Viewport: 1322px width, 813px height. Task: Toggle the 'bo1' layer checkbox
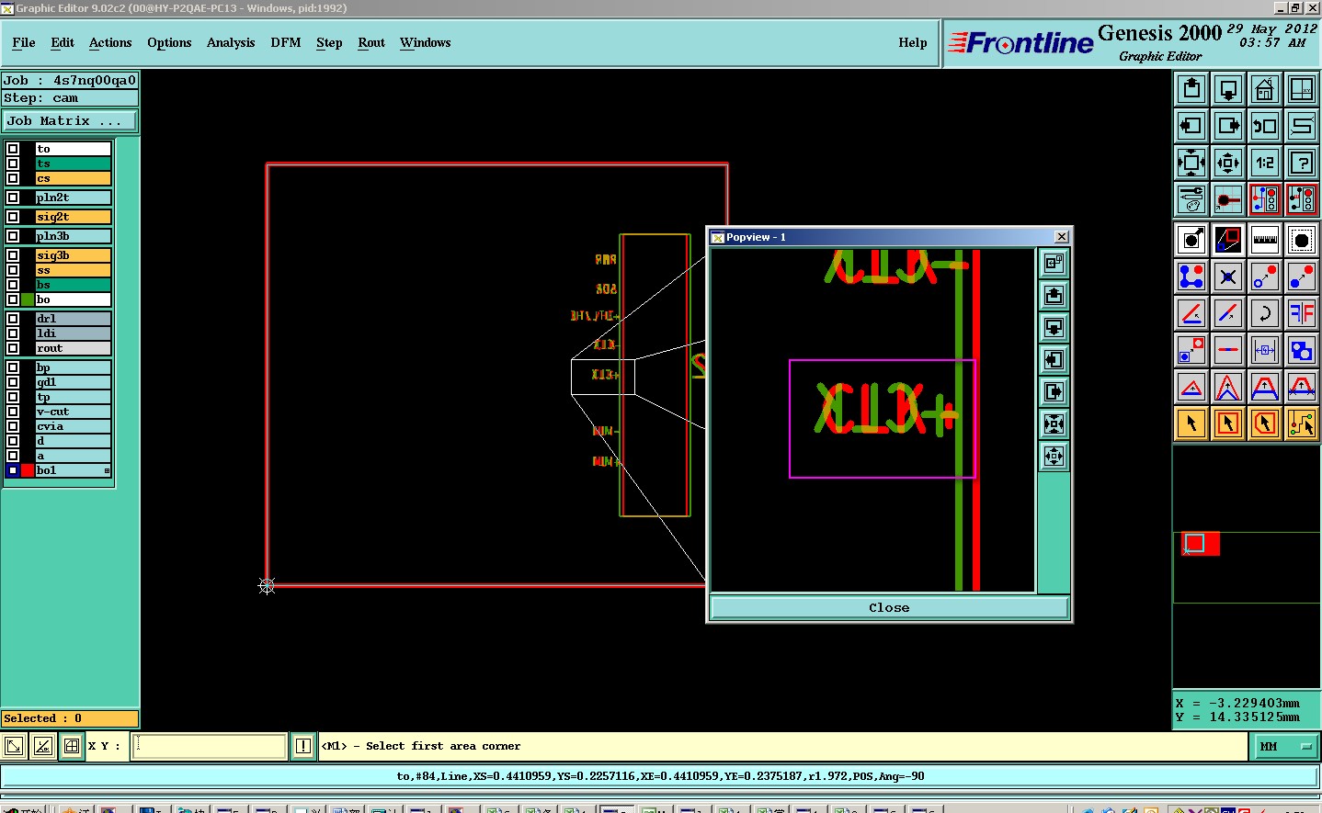click(x=13, y=470)
